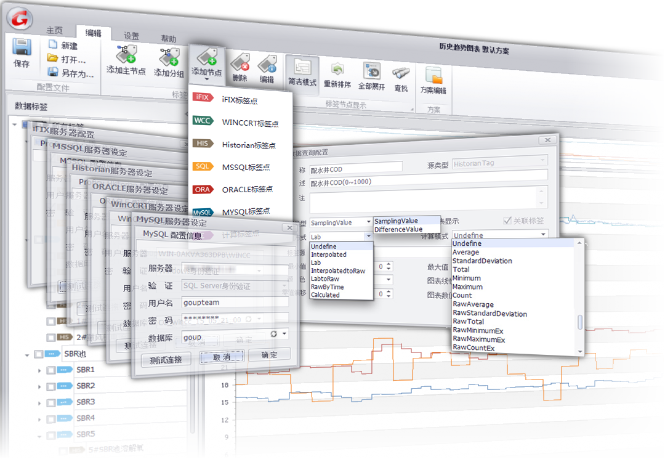The image size is (665, 459).
Task: Click 取消 in the MySQL dialog
Action: tap(222, 357)
